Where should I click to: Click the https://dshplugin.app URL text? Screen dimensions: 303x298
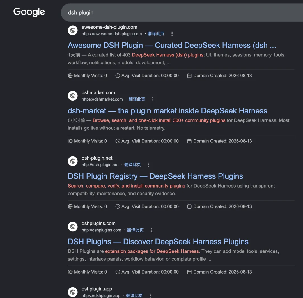tap(101, 295)
